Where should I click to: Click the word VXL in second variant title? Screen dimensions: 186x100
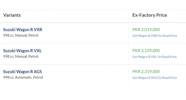(x=38, y=51)
